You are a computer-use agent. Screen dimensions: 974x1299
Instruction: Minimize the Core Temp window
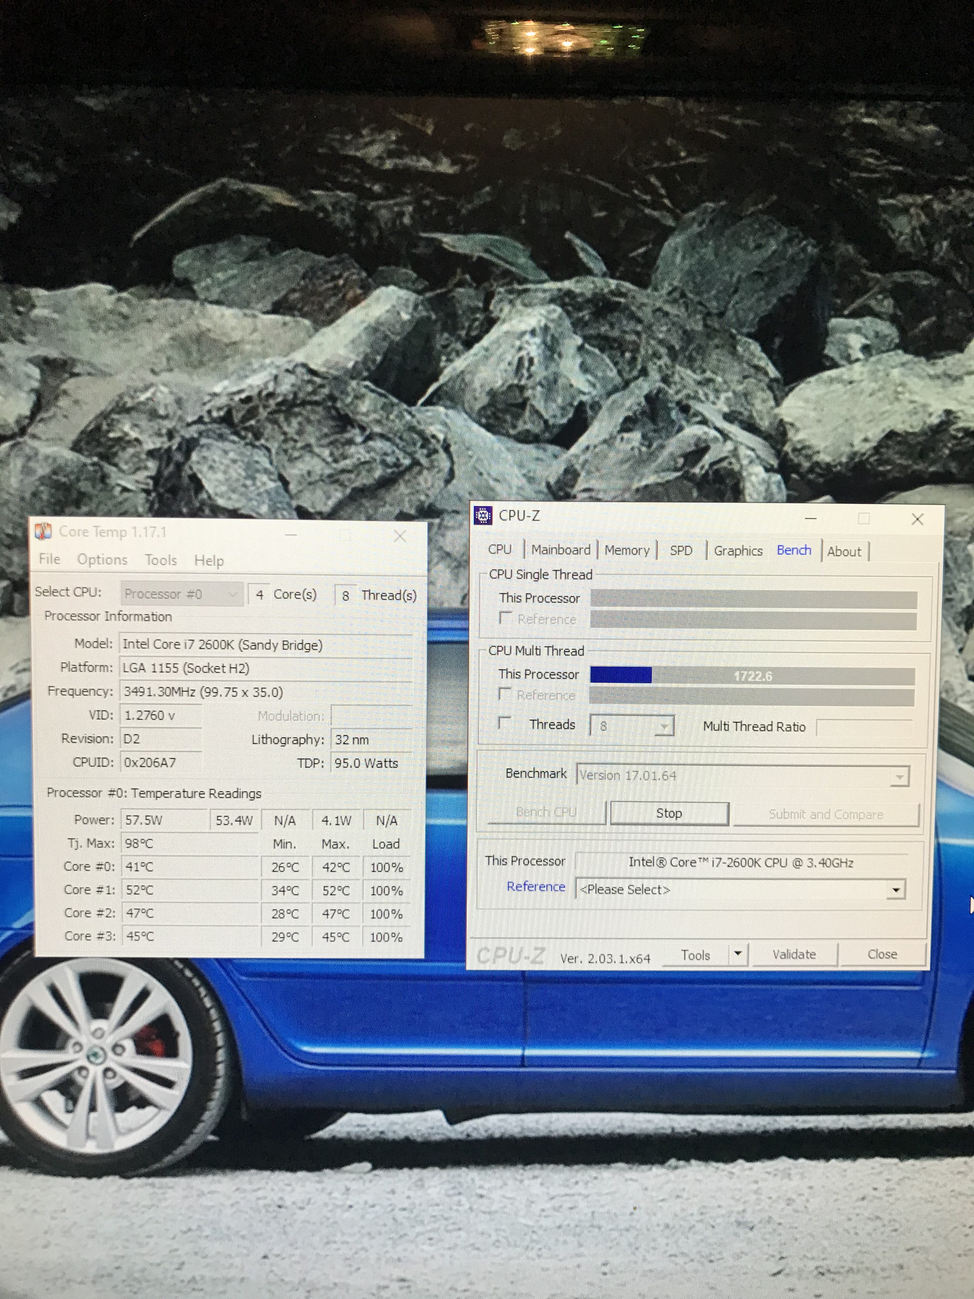[x=291, y=534]
